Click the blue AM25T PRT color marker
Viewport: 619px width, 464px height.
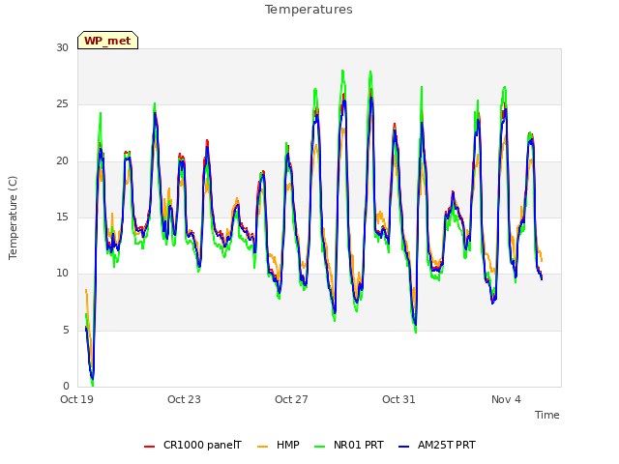click(x=404, y=447)
